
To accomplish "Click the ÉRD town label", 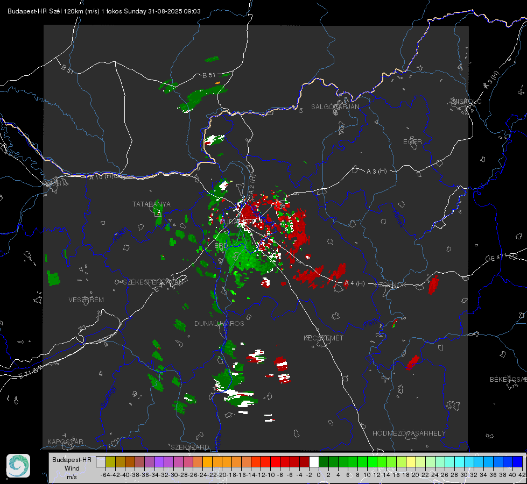I will (x=221, y=246).
